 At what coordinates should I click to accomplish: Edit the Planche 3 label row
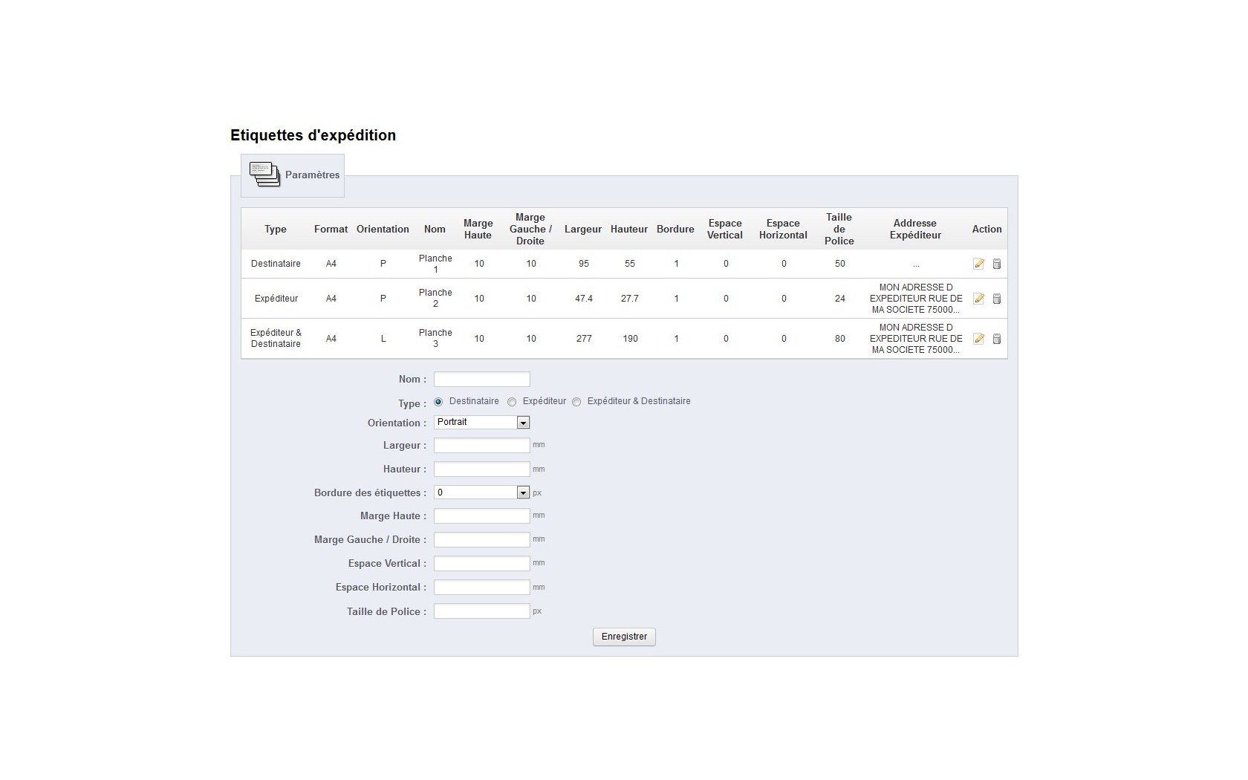(979, 339)
